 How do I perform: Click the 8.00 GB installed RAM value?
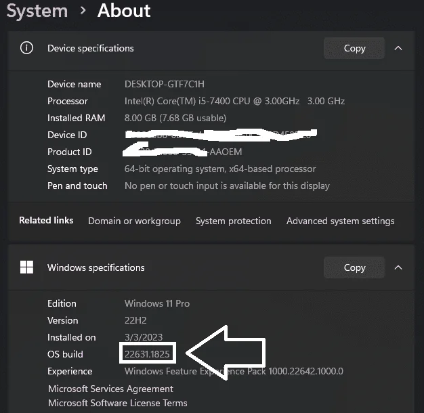tap(175, 118)
